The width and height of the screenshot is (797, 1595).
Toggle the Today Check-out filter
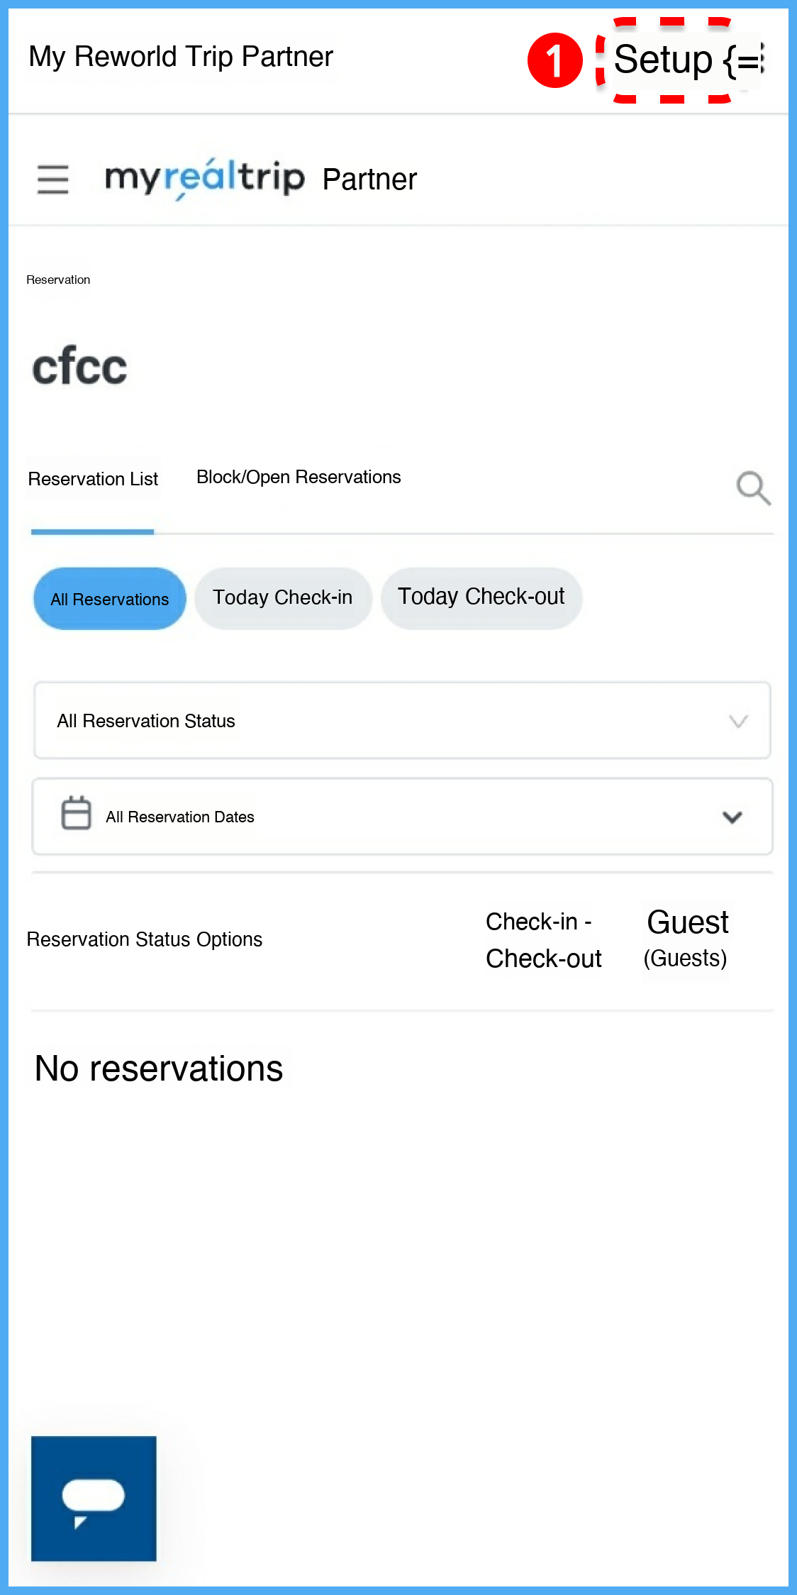481,597
